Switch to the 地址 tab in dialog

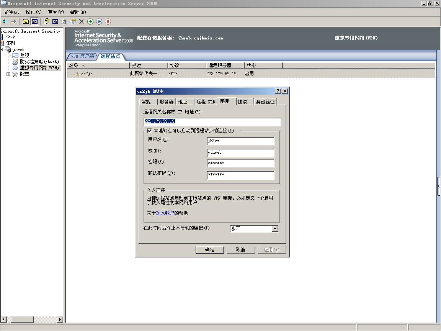[x=183, y=102]
